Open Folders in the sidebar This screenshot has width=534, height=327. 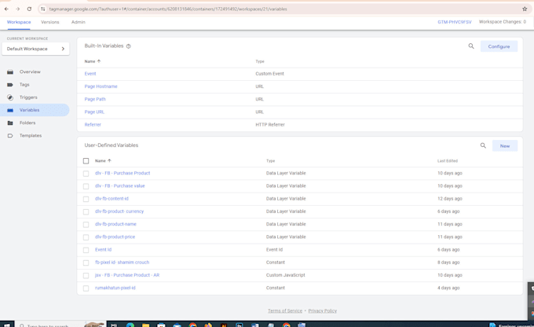click(x=27, y=123)
